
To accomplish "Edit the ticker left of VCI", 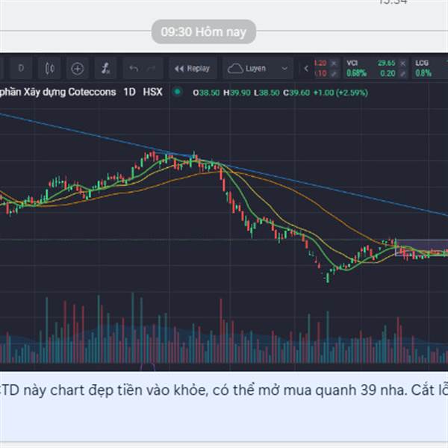I will click(334, 74).
